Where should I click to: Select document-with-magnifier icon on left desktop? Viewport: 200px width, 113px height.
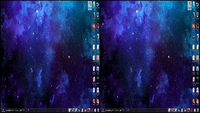pos(98,90)
